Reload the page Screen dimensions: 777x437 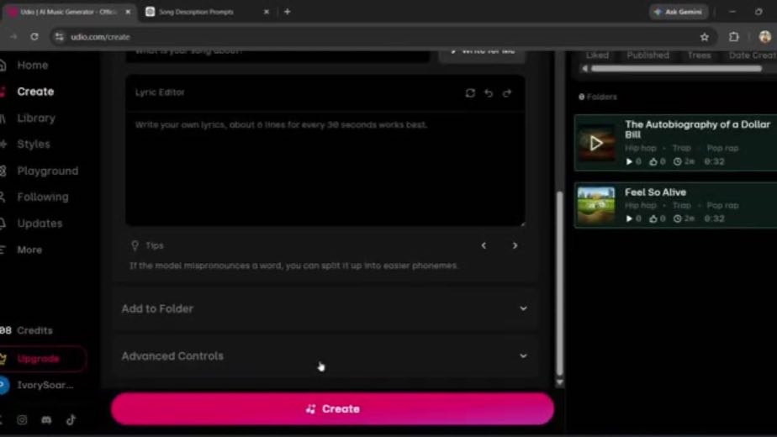click(x=34, y=37)
